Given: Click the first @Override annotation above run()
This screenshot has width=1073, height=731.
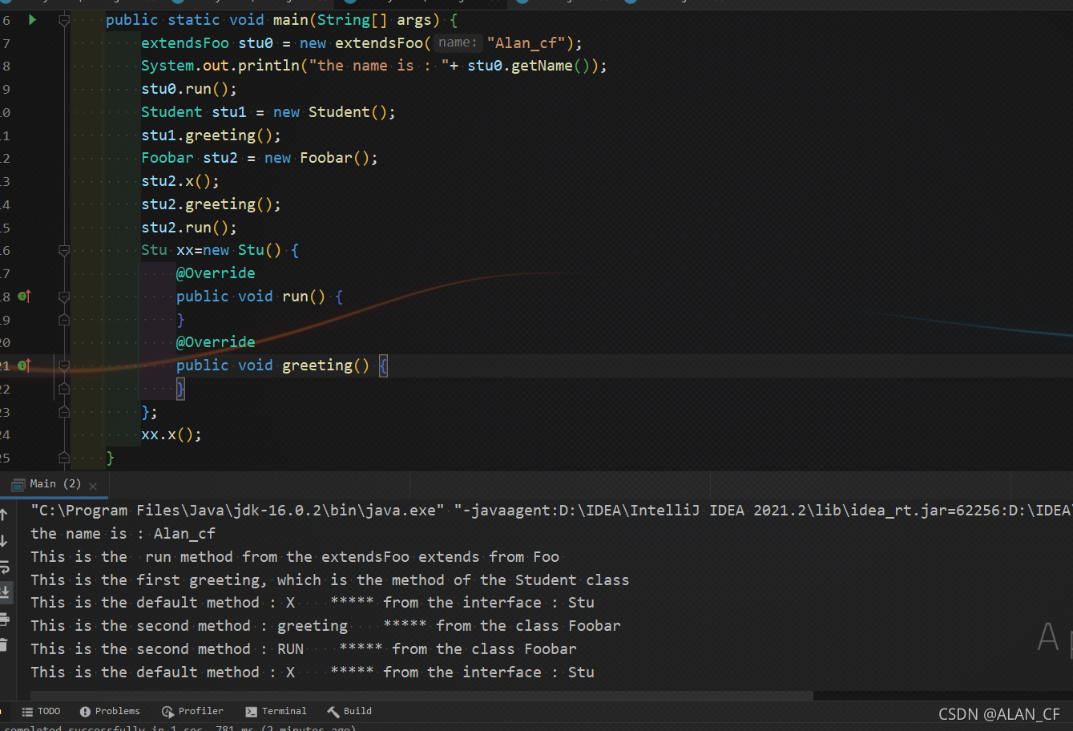Looking at the screenshot, I should [216, 273].
